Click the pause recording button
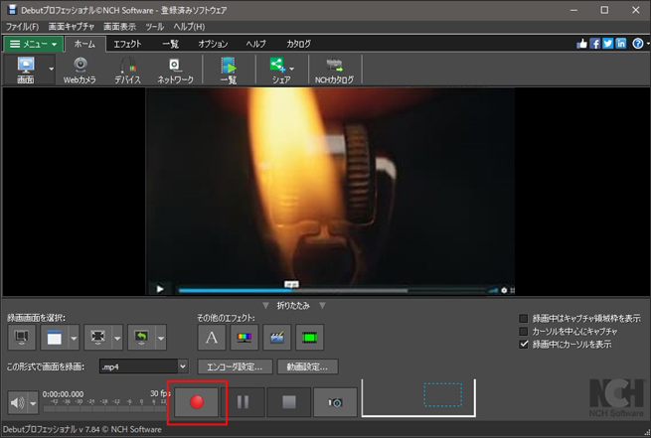This screenshot has width=651, height=438. click(243, 402)
